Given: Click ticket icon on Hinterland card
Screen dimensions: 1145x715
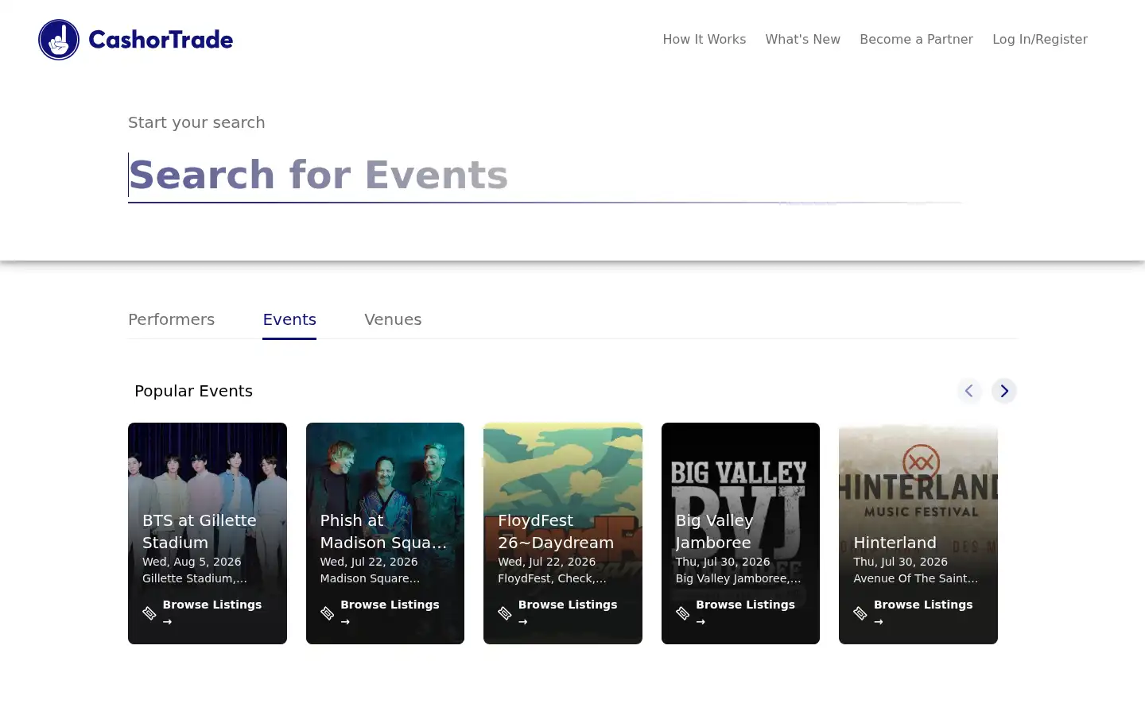Looking at the screenshot, I should pos(860,613).
